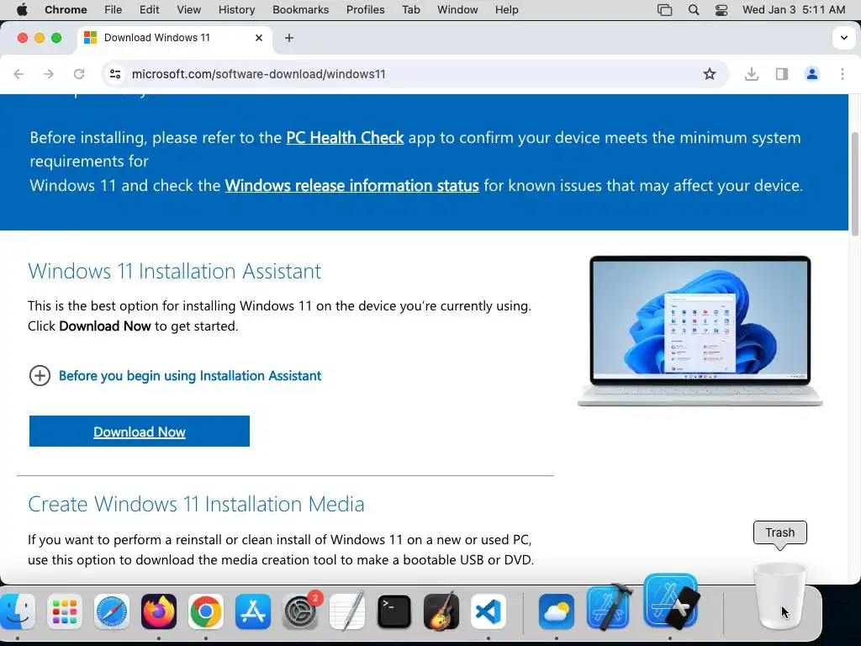Click the Download Now button

tap(140, 432)
